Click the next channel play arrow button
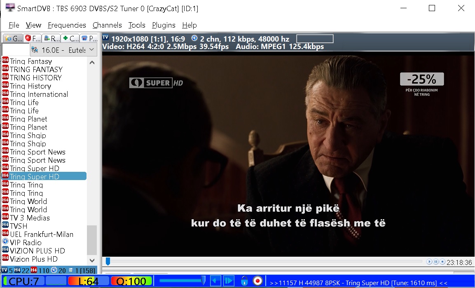Screen dimensions: 475x288 229,281
